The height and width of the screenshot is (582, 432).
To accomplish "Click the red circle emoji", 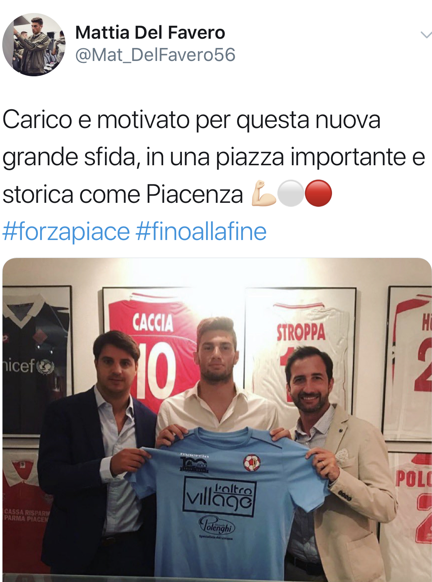I will pos(318,194).
